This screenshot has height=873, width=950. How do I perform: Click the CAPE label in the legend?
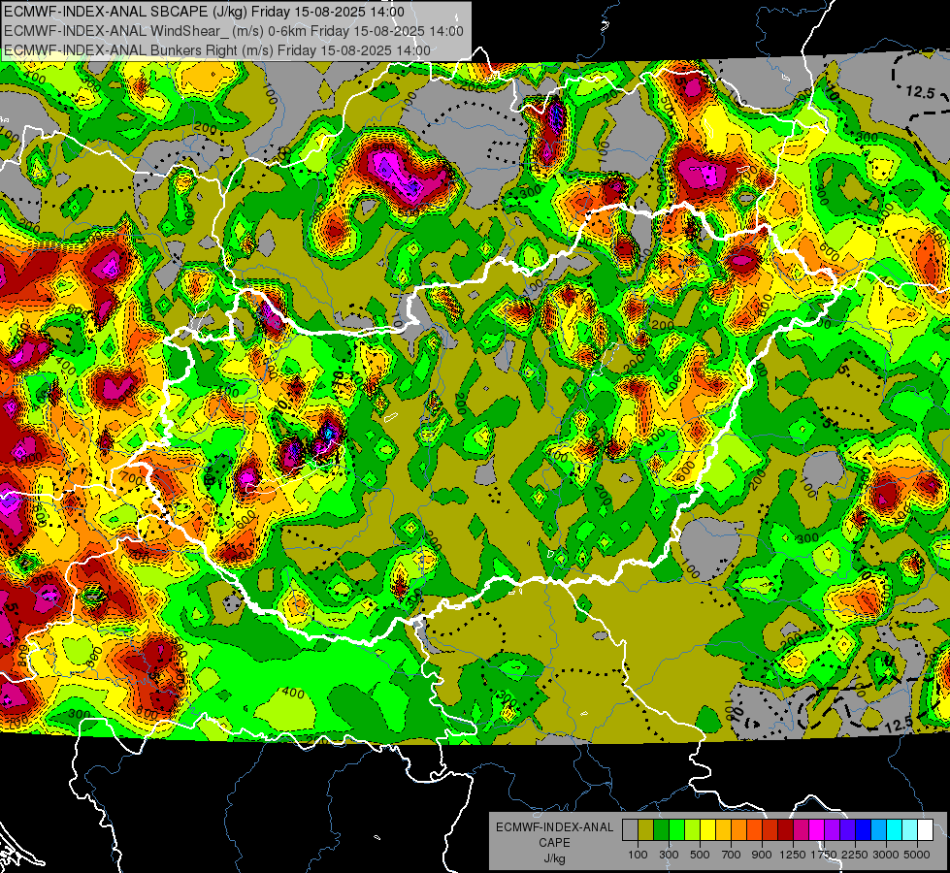coord(554,843)
